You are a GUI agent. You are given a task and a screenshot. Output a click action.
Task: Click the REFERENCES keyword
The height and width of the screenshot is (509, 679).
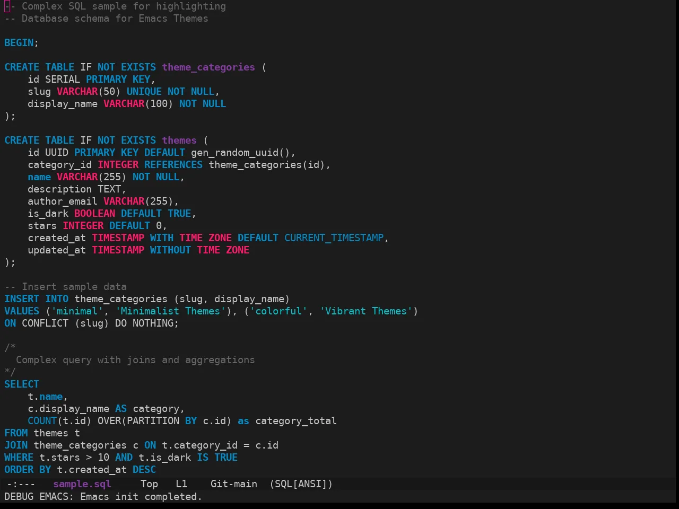coord(173,165)
